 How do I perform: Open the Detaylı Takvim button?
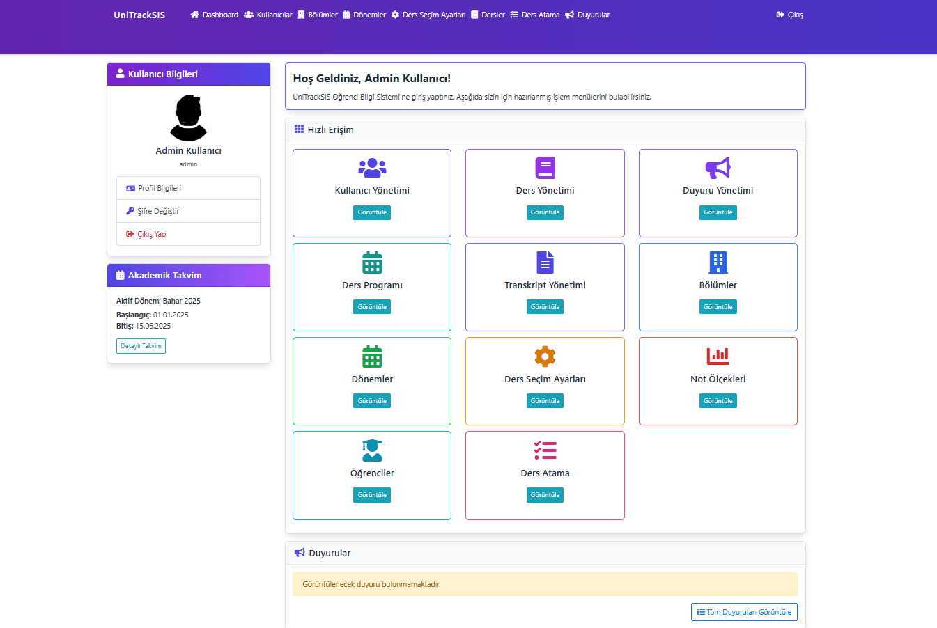point(141,346)
